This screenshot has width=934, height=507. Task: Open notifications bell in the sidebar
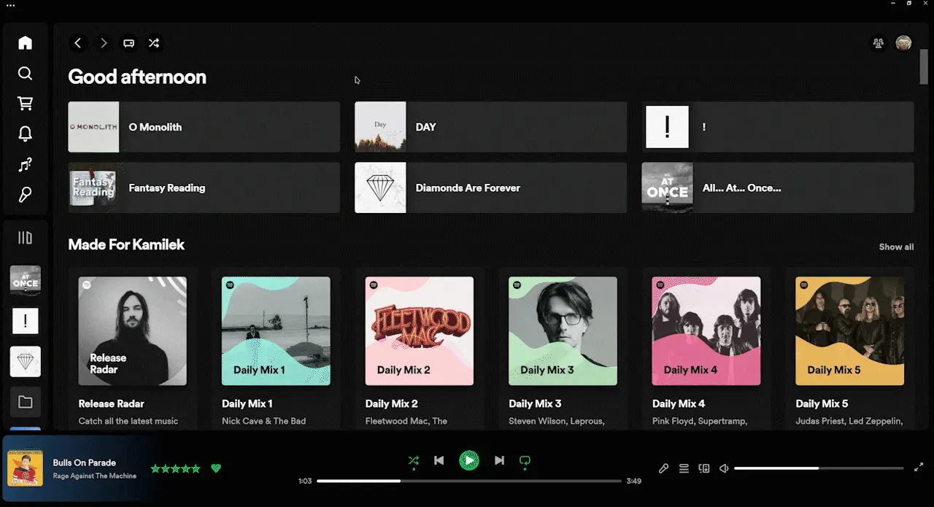tap(26, 134)
